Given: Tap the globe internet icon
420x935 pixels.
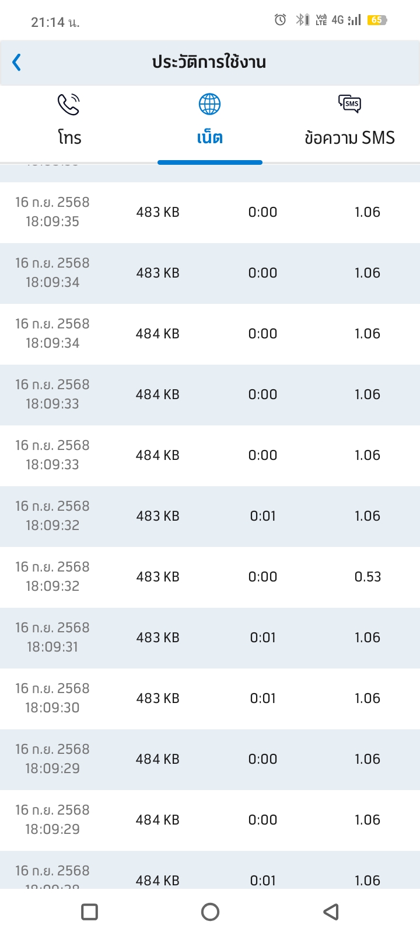Looking at the screenshot, I should 209,105.
